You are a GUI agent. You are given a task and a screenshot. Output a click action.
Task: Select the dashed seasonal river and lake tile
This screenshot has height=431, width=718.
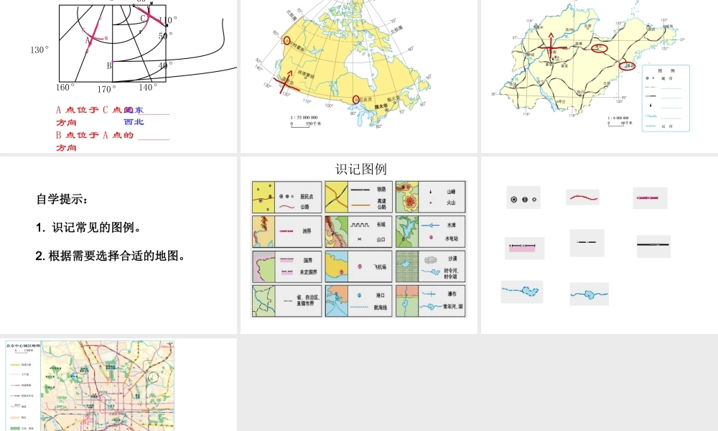coord(521,292)
